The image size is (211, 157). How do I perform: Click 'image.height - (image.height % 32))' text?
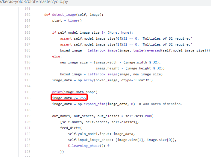click(130, 68)
